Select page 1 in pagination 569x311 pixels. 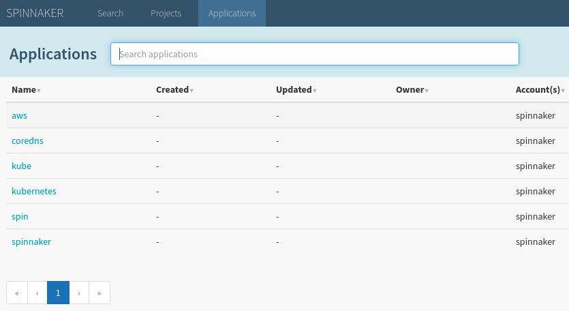click(58, 293)
